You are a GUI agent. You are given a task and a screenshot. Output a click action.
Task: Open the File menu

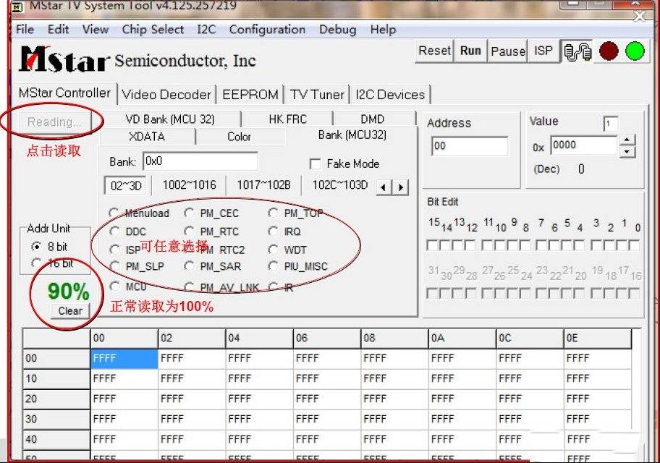[x=25, y=30]
